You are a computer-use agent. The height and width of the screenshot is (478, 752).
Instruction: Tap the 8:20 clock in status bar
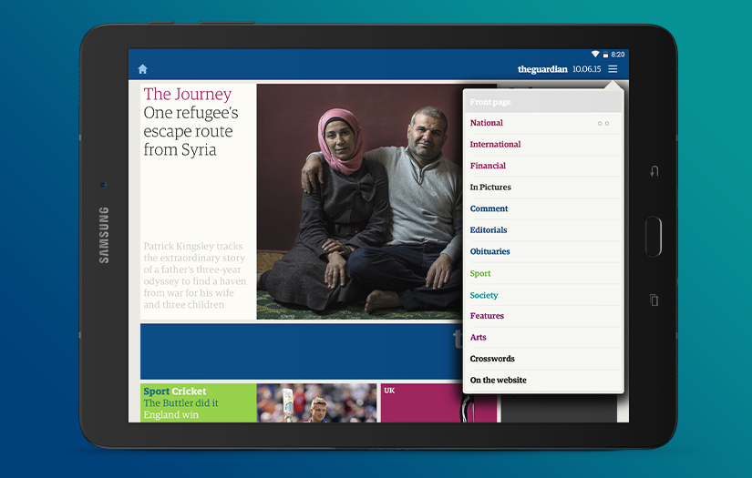(x=618, y=55)
